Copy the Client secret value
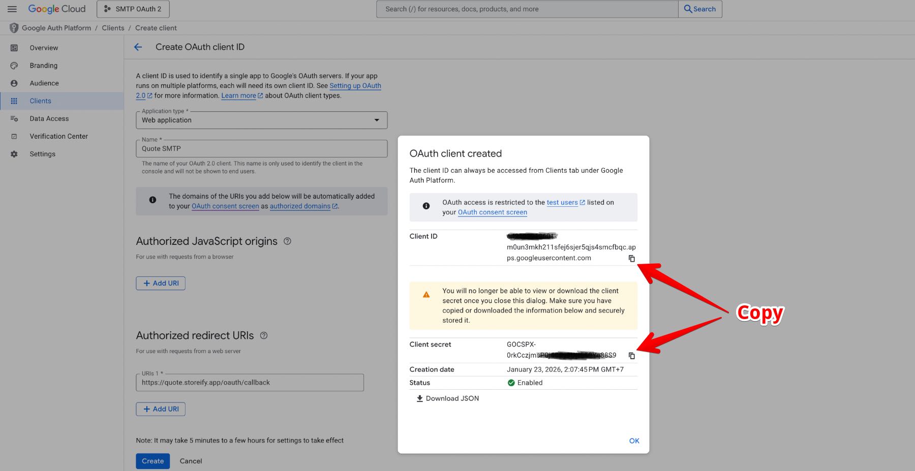This screenshot has height=471, width=915. [x=631, y=356]
